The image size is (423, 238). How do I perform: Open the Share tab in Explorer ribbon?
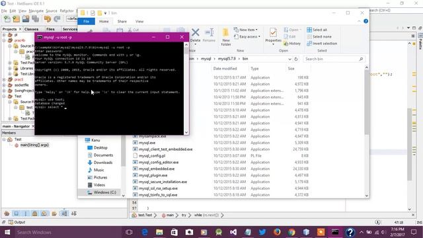coord(122,21)
